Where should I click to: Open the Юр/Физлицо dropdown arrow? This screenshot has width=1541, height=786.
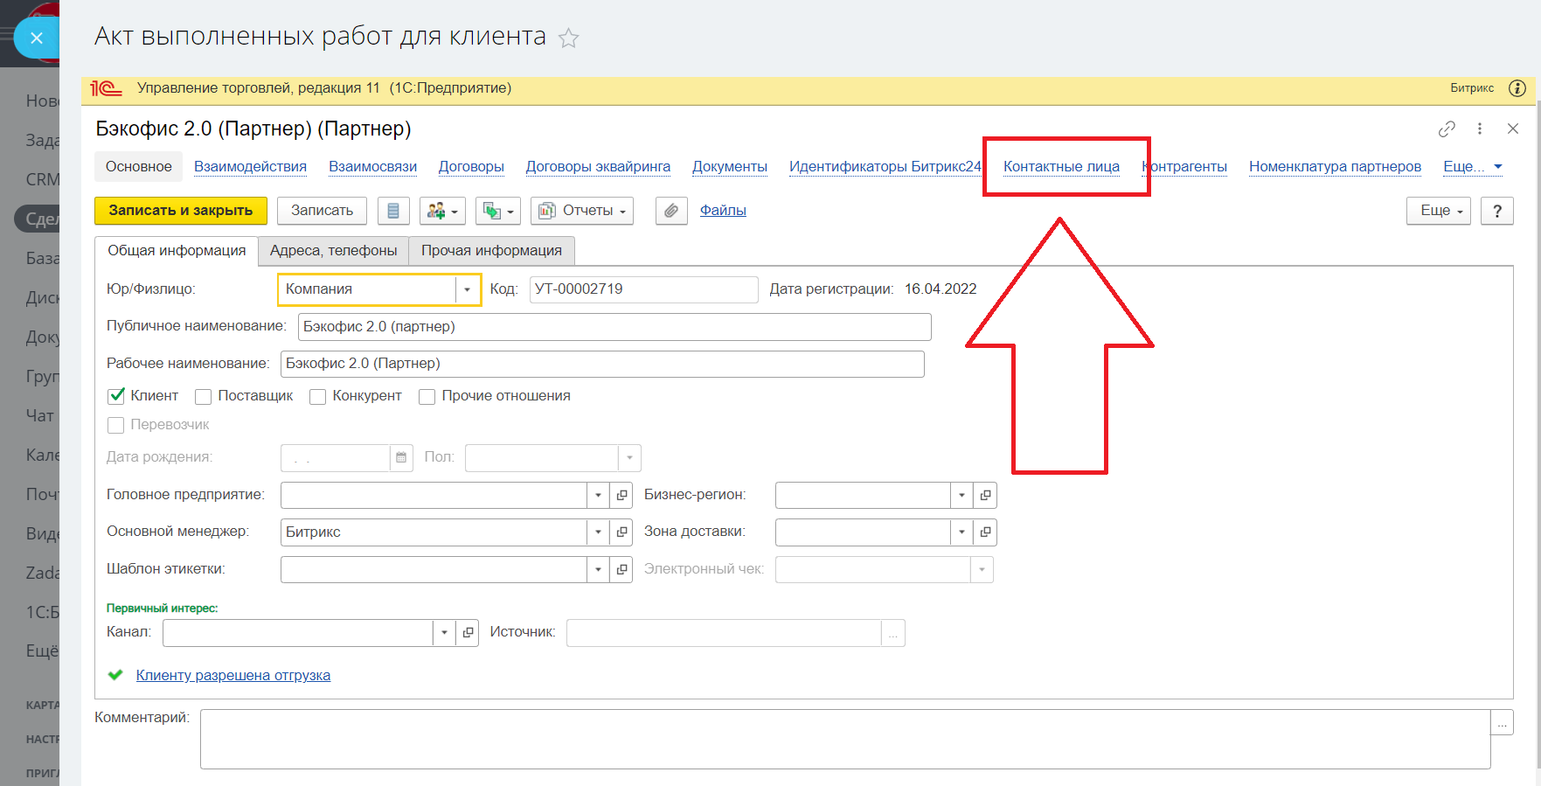[x=467, y=289]
